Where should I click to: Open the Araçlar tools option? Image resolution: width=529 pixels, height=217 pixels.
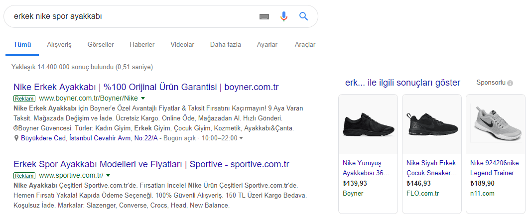305,44
